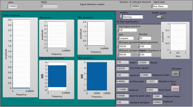The height and width of the screenshot is (107, 193).
Task: Open the signal type Sine Wave selector
Action: tap(160, 6)
